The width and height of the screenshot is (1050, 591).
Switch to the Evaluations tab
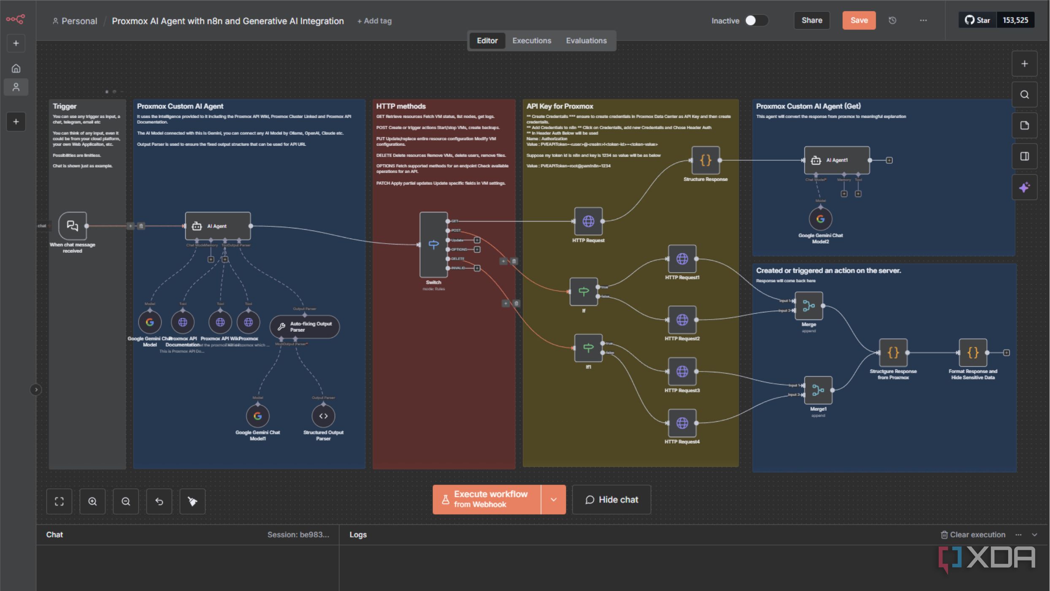[586, 41]
